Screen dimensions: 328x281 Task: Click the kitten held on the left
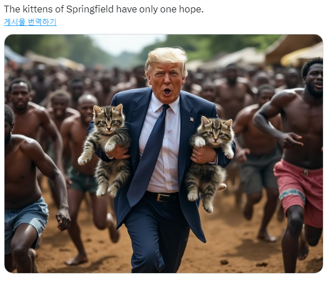pyautogui.click(x=106, y=150)
